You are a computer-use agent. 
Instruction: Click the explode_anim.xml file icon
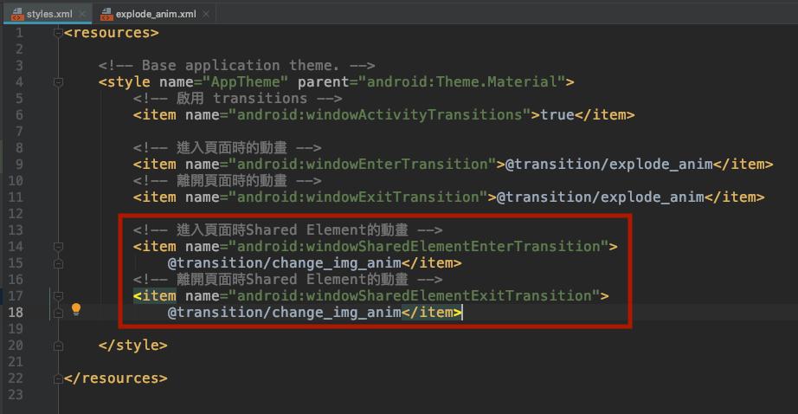point(106,14)
